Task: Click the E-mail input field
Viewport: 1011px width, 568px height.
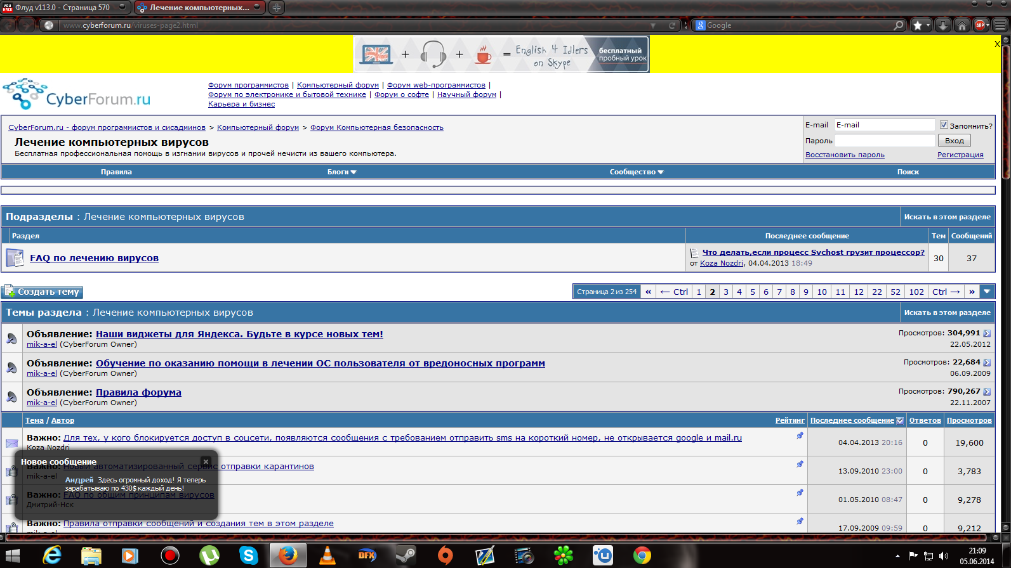Action: (x=885, y=125)
